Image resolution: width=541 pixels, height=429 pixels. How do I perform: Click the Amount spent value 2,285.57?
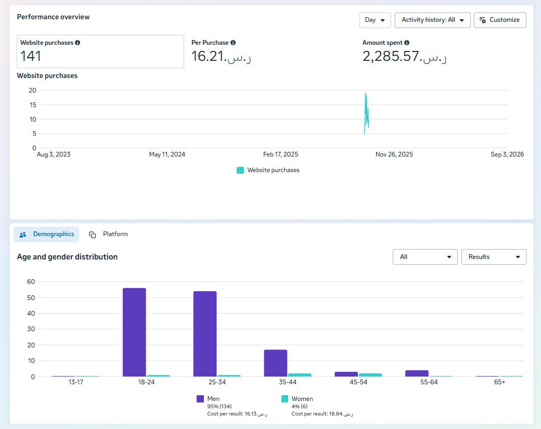404,56
